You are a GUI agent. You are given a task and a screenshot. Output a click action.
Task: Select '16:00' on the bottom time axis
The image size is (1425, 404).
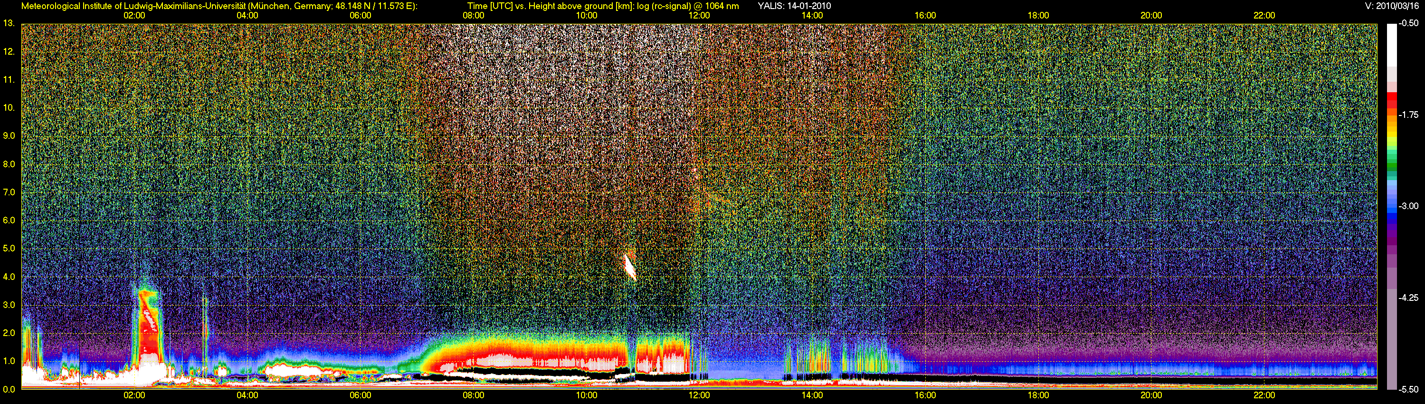[925, 395]
